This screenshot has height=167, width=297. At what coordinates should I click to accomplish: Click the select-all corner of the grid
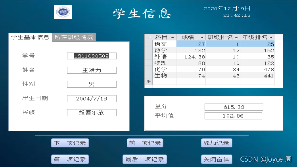coord(149,37)
